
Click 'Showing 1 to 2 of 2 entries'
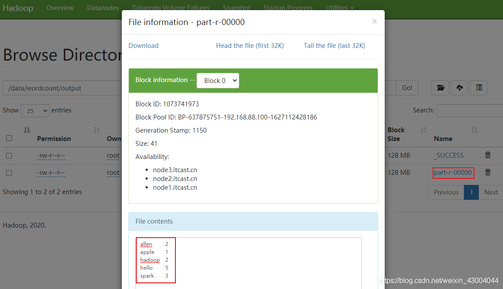point(42,192)
